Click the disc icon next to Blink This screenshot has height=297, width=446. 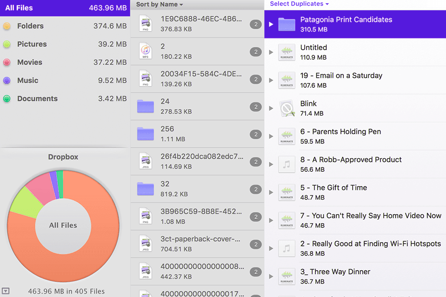[x=287, y=108]
